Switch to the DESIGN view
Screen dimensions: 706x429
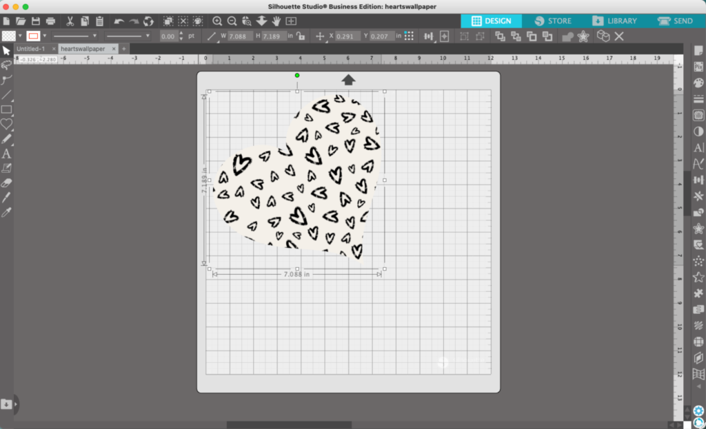(491, 21)
